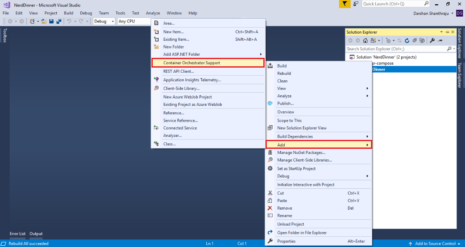Select Properties in the context menu
The width and height of the screenshot is (465, 247).
318,241
